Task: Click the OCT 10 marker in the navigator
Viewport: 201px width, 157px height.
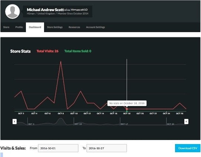Action: tap(78, 124)
